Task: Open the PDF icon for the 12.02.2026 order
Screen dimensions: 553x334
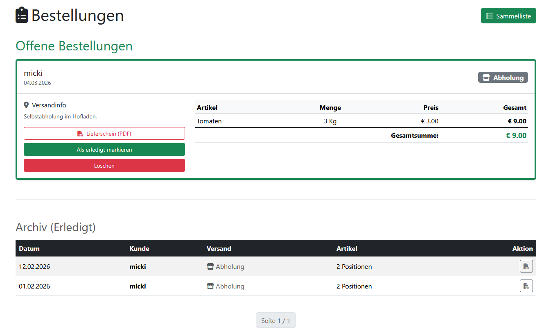Action: point(526,266)
